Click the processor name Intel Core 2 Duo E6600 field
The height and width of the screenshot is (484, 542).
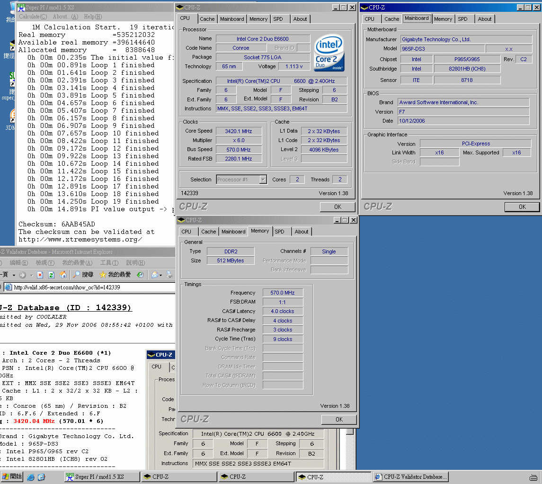263,39
